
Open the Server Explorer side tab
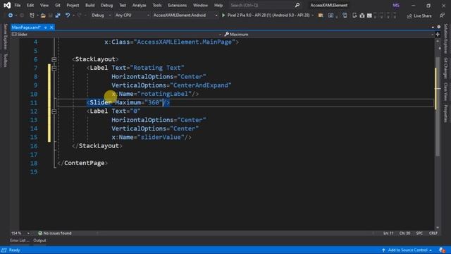point(5,37)
